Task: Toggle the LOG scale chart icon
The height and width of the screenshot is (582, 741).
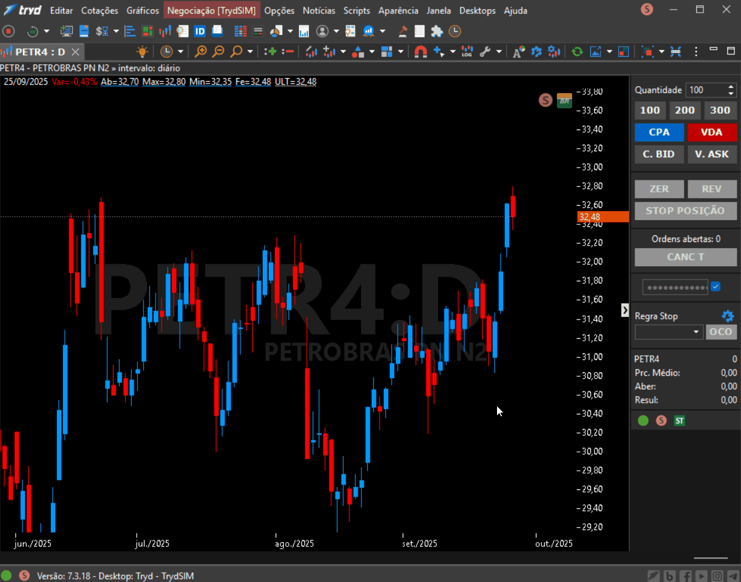Action: [467, 51]
